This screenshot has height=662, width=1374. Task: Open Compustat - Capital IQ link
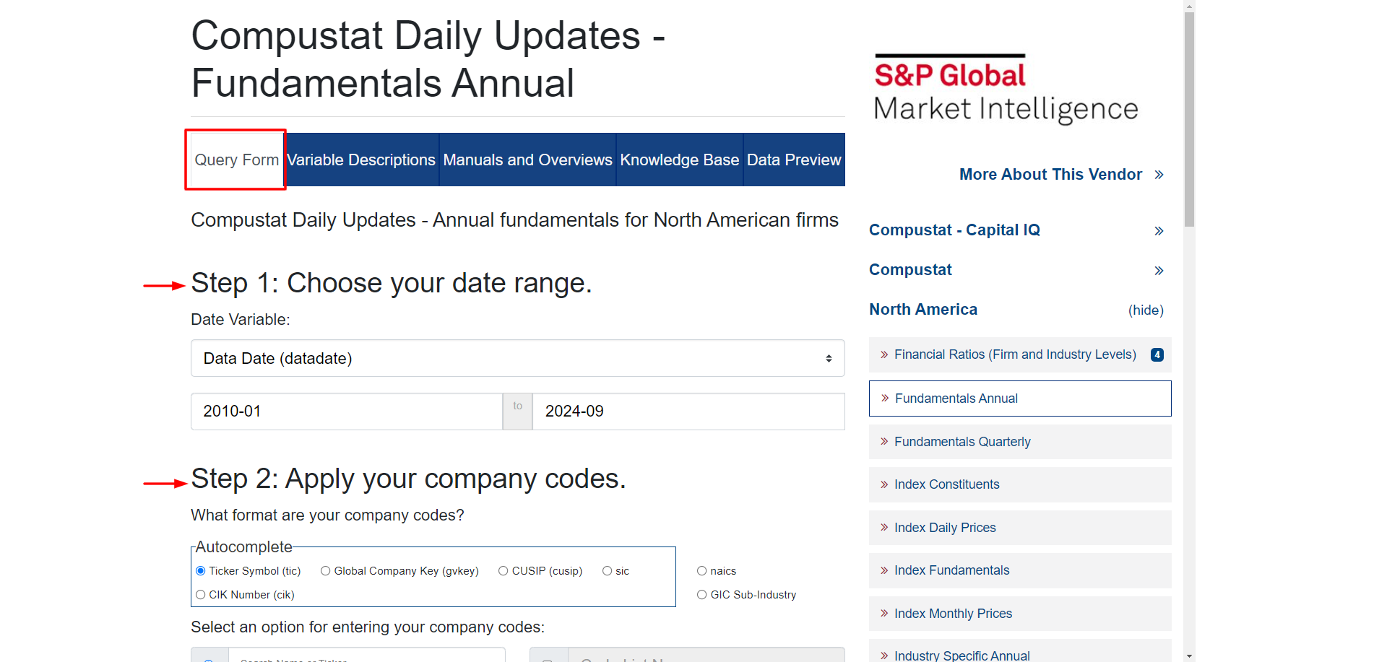click(954, 230)
